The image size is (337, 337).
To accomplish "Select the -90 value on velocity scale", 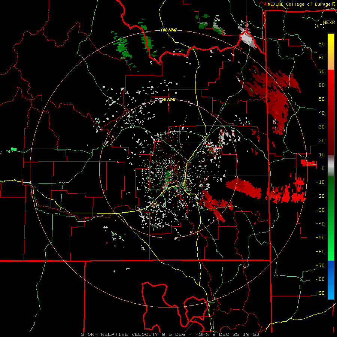I will pyautogui.click(x=320, y=293).
